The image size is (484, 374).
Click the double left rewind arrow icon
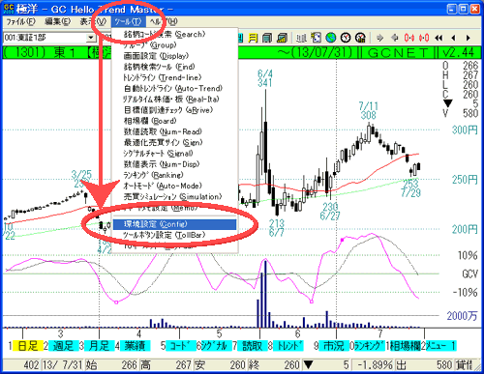tap(439, 38)
